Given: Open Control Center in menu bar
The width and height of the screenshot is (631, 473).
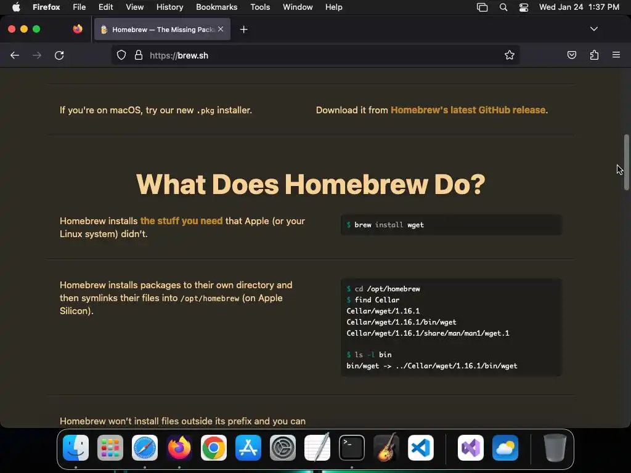Looking at the screenshot, I should pyautogui.click(x=524, y=7).
